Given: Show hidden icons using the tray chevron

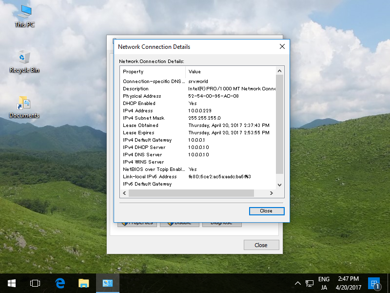Looking at the screenshot, I should click(x=297, y=283).
